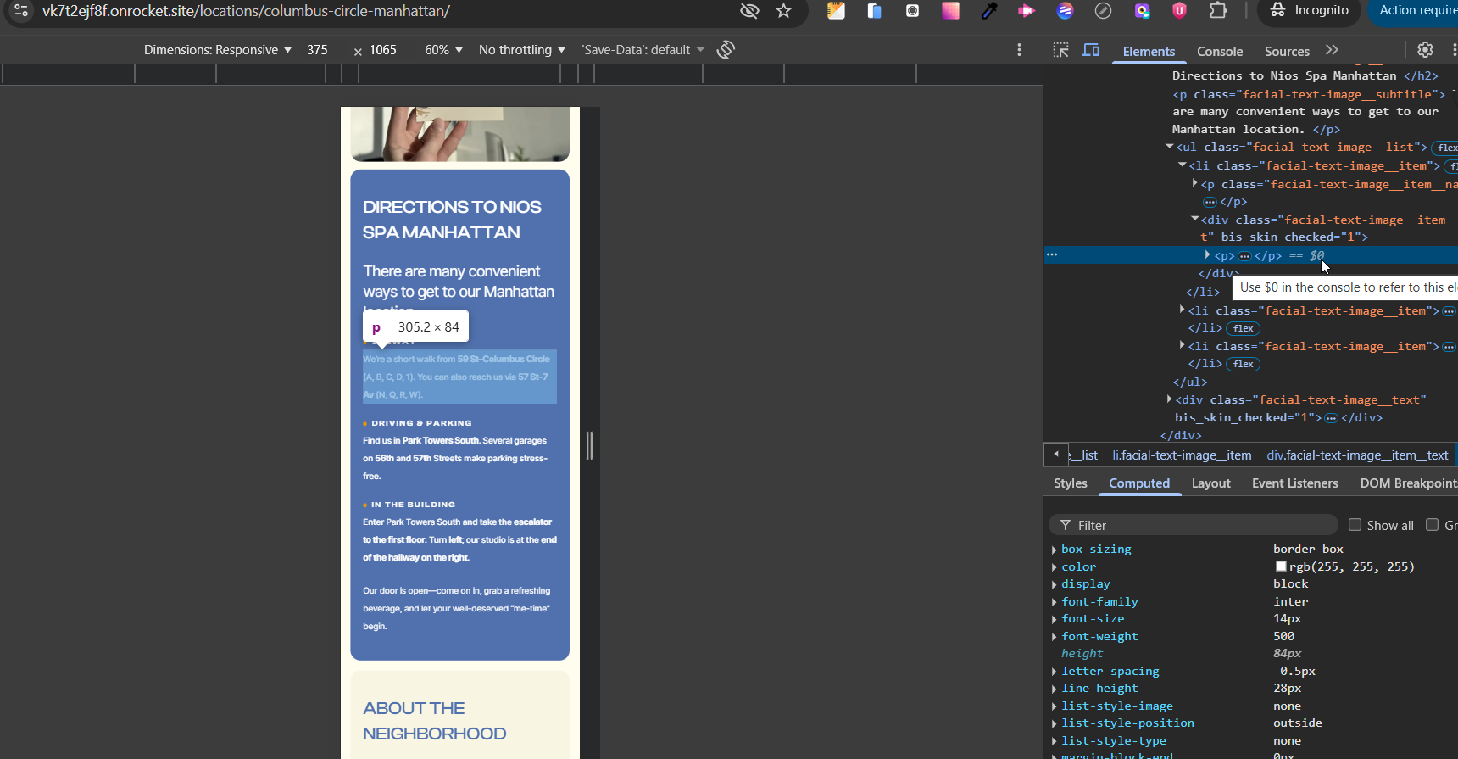Open the gray ruler circle extension
Screen dimensions: 1458x759
click(x=1103, y=11)
